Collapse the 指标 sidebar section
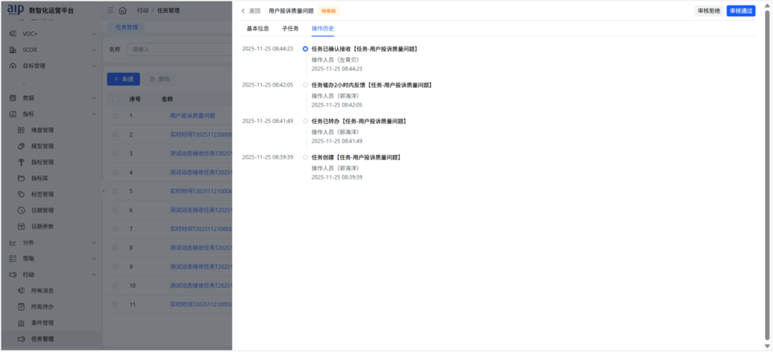The width and height of the screenshot is (773, 352). [94, 114]
